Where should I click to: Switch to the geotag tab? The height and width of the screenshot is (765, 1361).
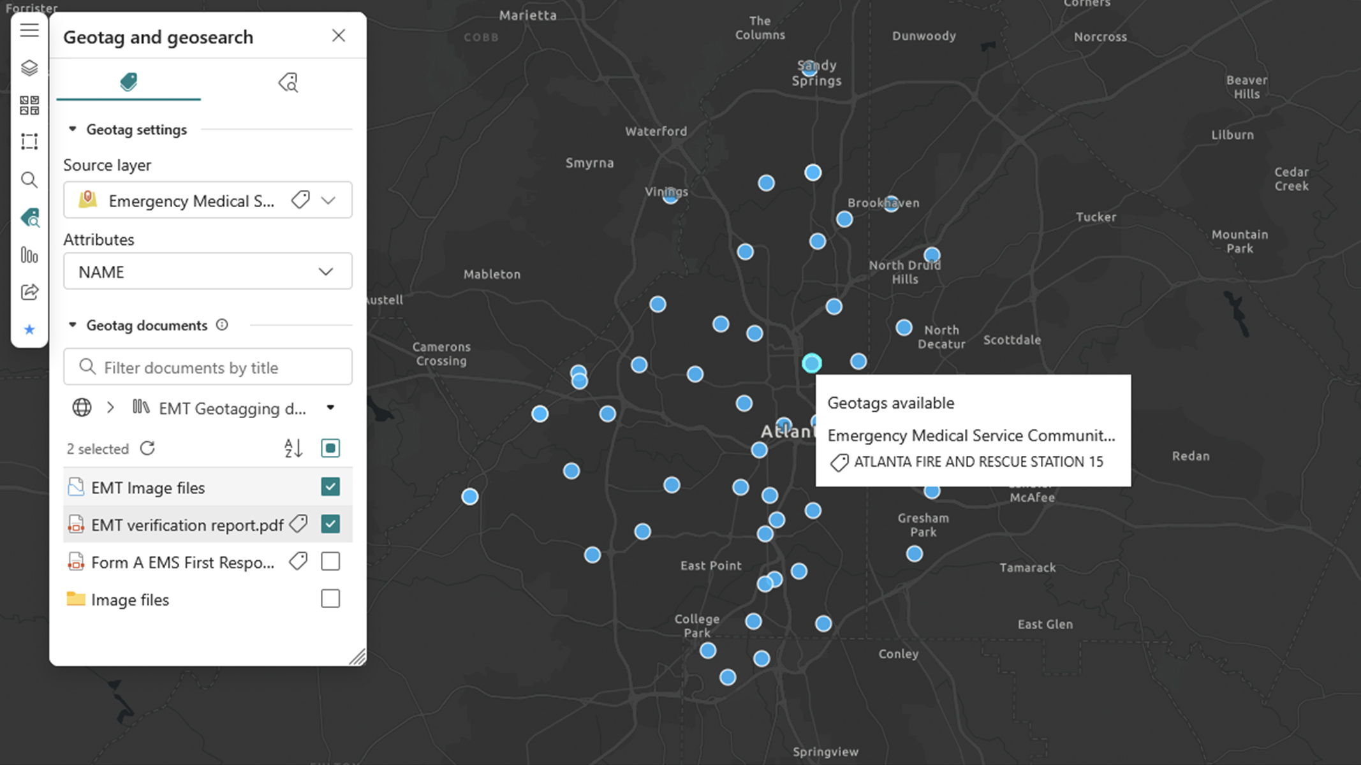(x=129, y=82)
